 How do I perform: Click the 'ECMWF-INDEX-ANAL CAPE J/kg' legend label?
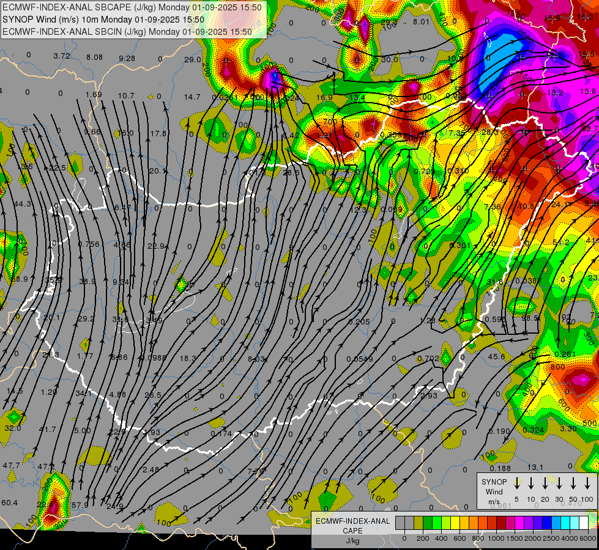[352, 531]
